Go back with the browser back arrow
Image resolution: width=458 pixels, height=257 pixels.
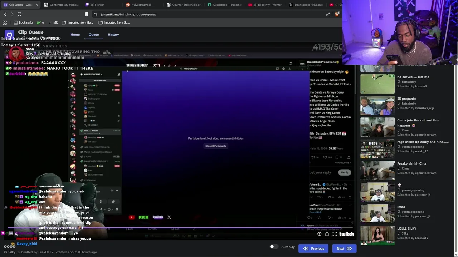5,14
